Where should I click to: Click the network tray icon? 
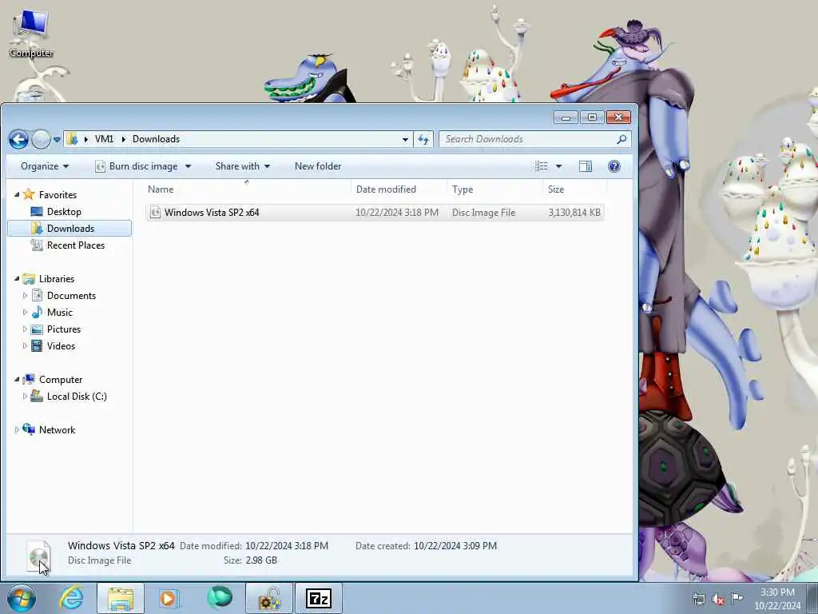tap(698, 599)
